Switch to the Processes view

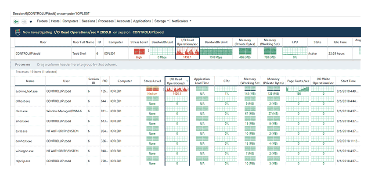[x=106, y=21]
